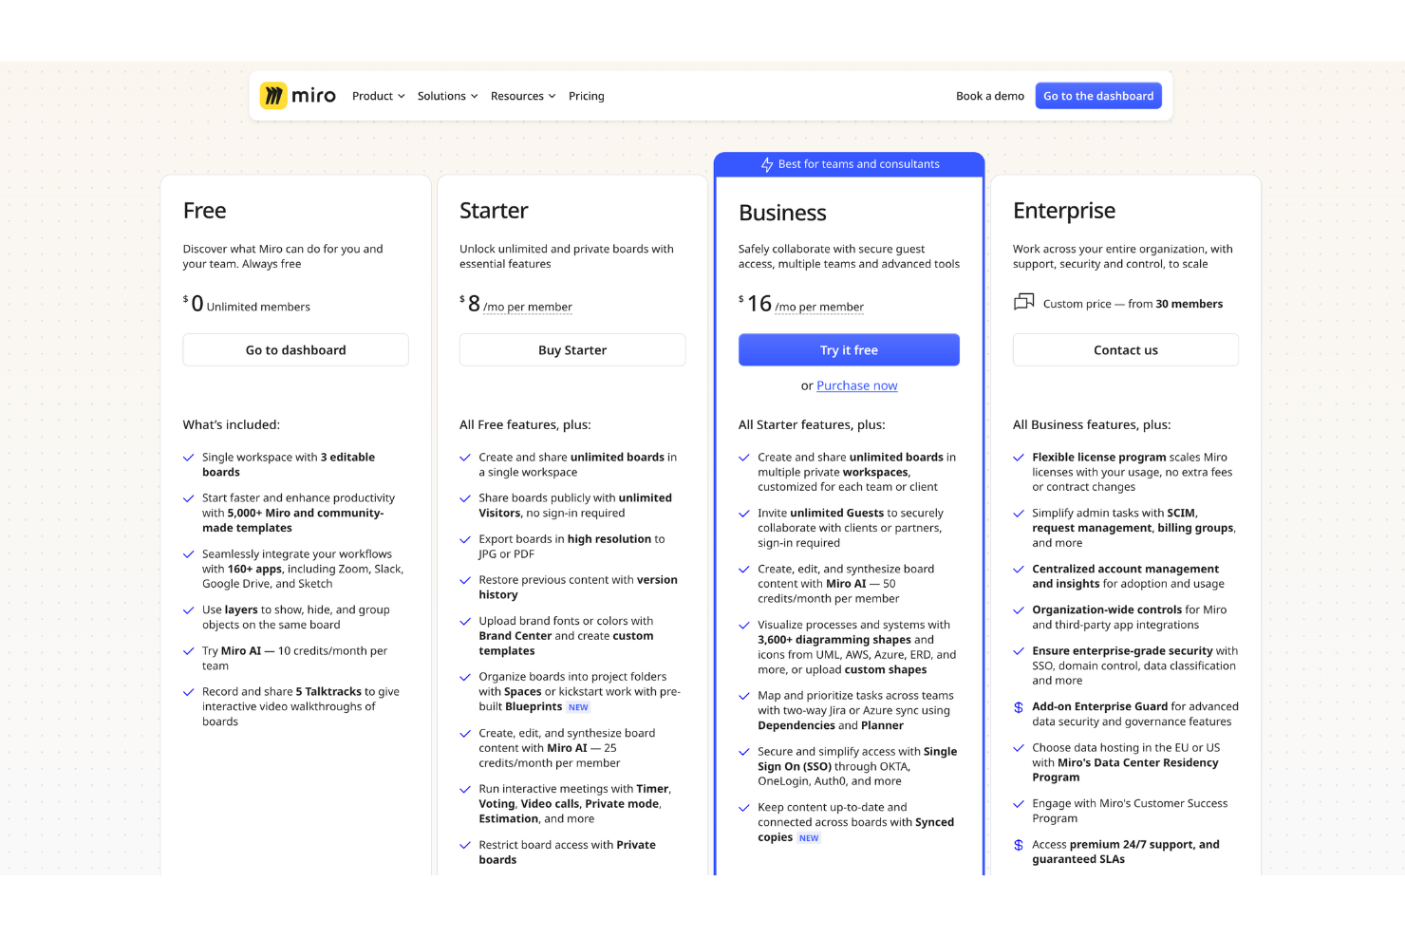Select Book a demo in navigation

point(989,96)
